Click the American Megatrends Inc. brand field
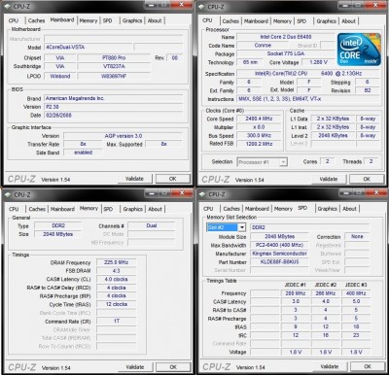The width and height of the screenshot is (389, 375). coord(114,98)
